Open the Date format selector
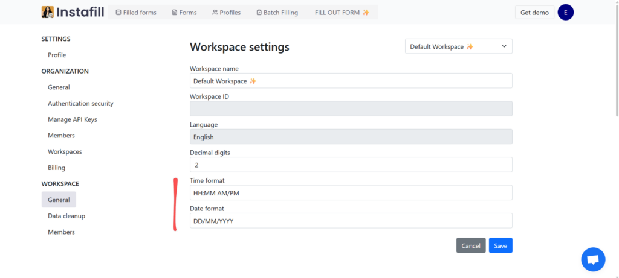Screen dimensions: 619x278 point(351,221)
